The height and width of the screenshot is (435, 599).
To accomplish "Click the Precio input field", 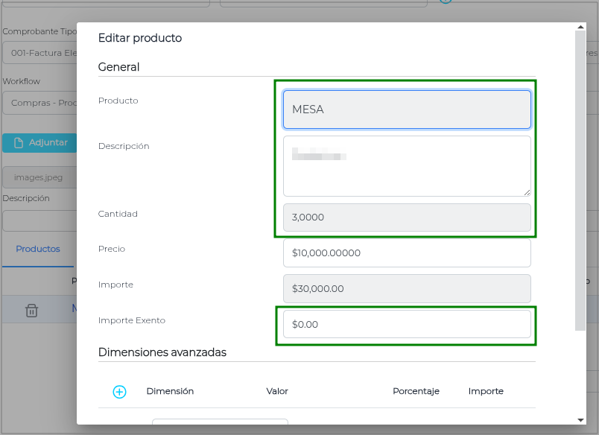I will coord(407,253).
